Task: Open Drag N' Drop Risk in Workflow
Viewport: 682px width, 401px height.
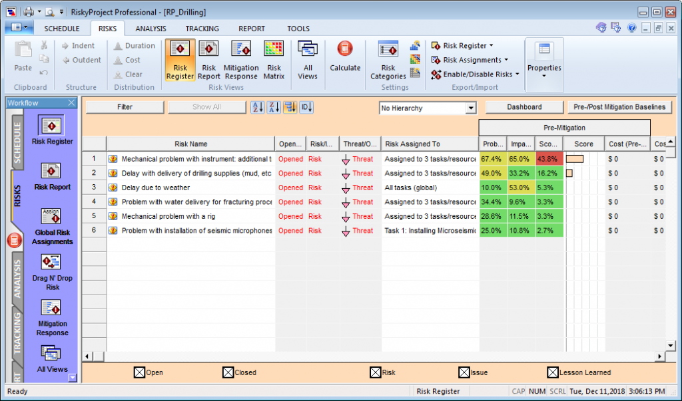Action: click(52, 272)
